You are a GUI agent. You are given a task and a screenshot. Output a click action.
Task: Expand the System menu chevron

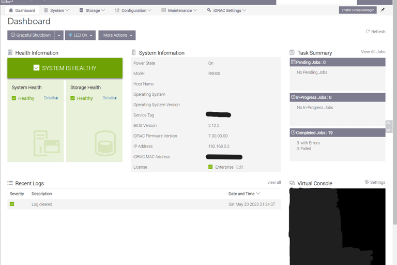click(67, 10)
